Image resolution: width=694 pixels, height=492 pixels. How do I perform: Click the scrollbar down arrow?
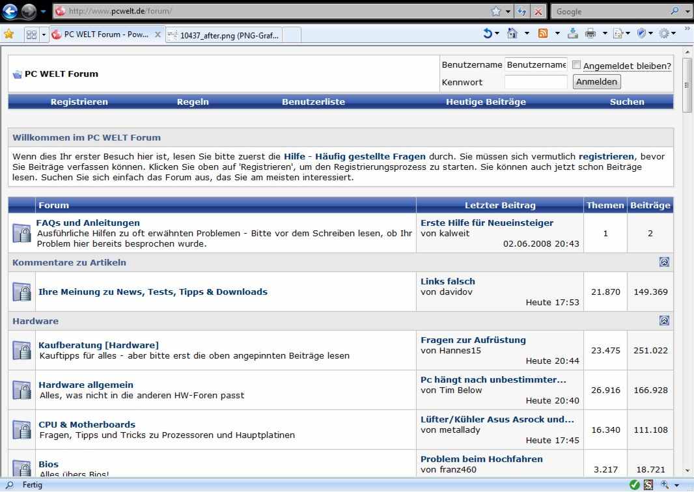(x=687, y=471)
